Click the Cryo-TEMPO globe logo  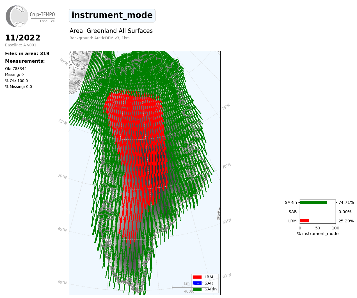click(17, 16)
